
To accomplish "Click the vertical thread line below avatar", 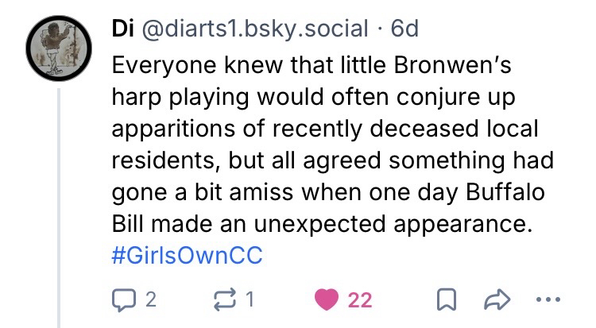I will 60,206.
